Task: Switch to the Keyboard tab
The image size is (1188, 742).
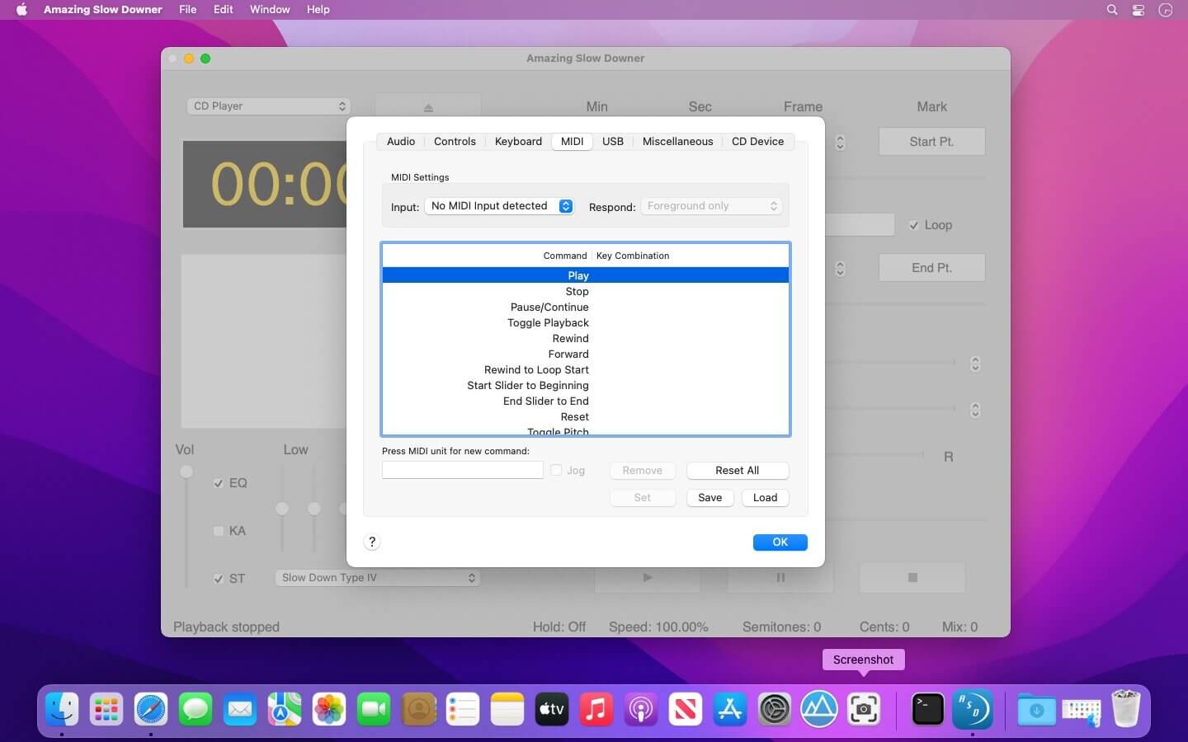Action: click(x=518, y=142)
